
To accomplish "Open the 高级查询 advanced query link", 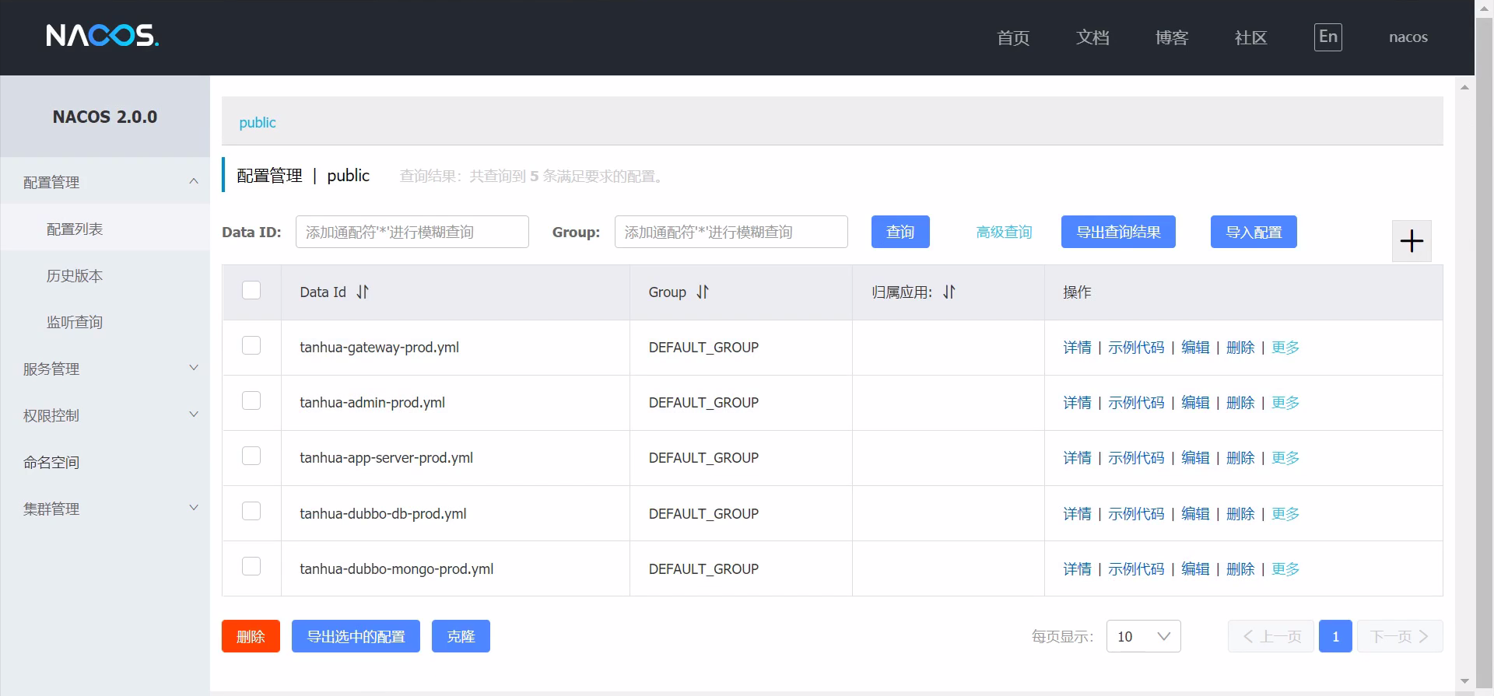I will [x=1004, y=232].
